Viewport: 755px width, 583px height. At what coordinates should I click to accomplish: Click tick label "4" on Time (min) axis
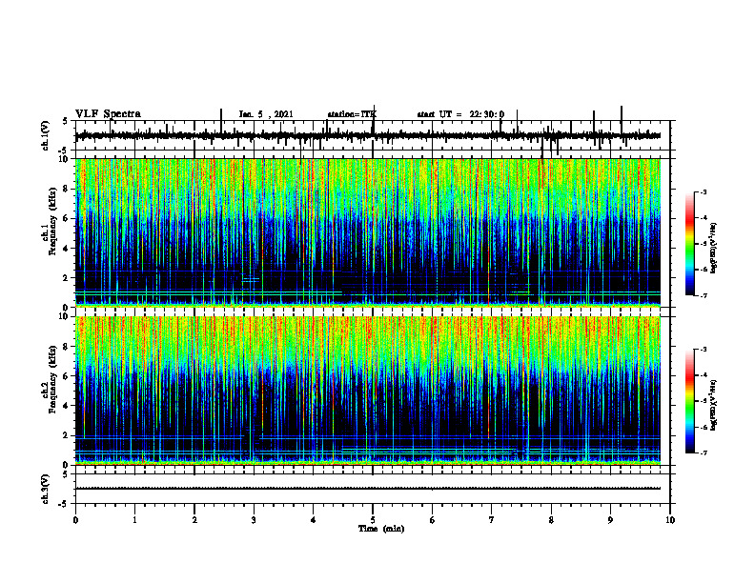(314, 520)
